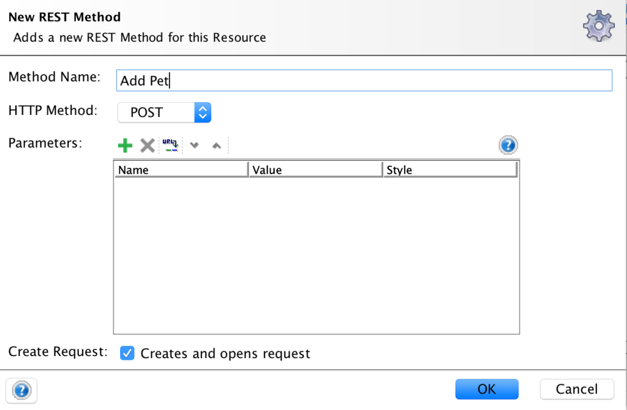
Task: Focus the Method Name input field
Action: pyautogui.click(x=364, y=80)
